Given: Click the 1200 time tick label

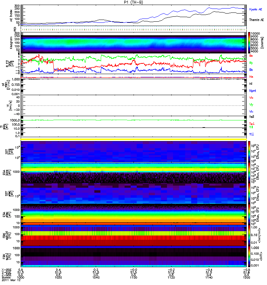Looking at the screenshot, I should tap(246, 278).
